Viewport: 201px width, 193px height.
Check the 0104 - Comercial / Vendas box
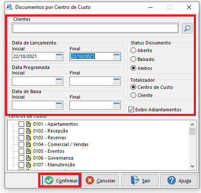click(21, 144)
